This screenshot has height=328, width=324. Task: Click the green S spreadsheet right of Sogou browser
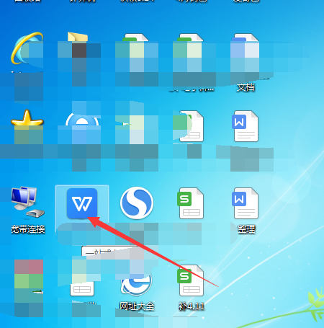click(x=192, y=203)
